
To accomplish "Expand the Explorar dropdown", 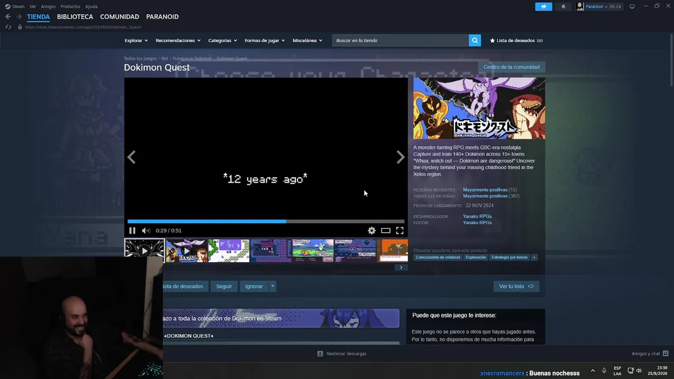I will pos(136,41).
